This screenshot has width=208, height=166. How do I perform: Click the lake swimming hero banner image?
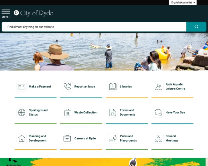click(x=104, y=52)
